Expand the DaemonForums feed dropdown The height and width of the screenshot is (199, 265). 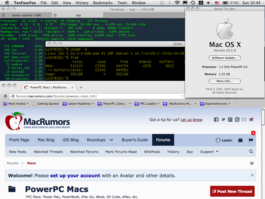click(229, 104)
